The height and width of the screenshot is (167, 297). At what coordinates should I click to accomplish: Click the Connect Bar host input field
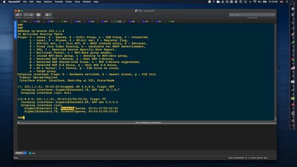pyautogui.click(x=252, y=15)
